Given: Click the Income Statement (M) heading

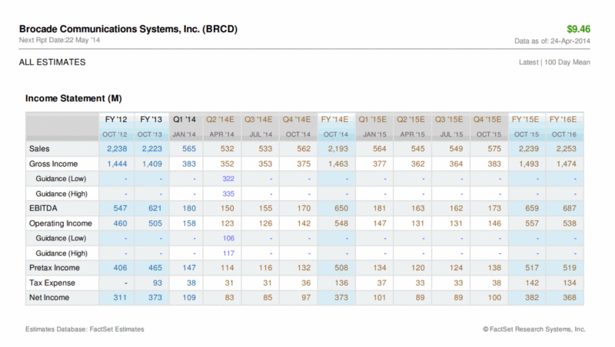Looking at the screenshot, I should tap(73, 98).
